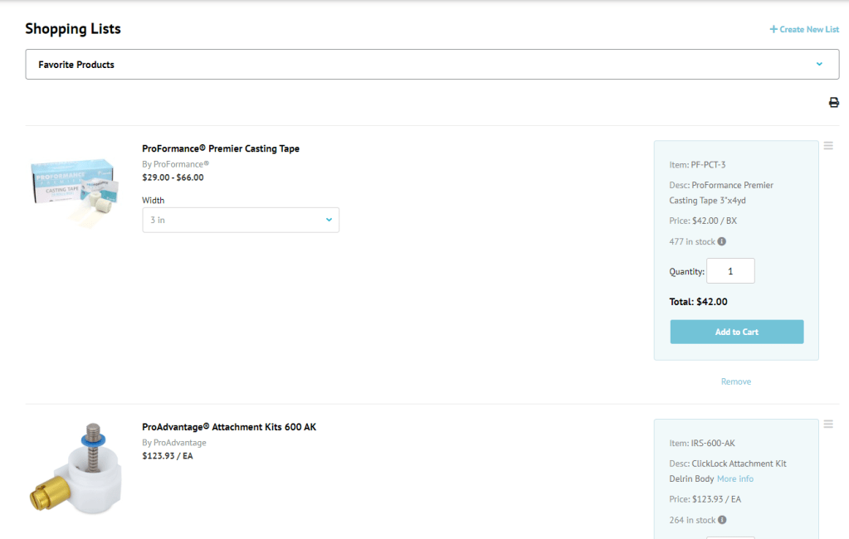849x539 pixels.
Task: Remove Casting Tape from the shopping list
Action: 735,381
